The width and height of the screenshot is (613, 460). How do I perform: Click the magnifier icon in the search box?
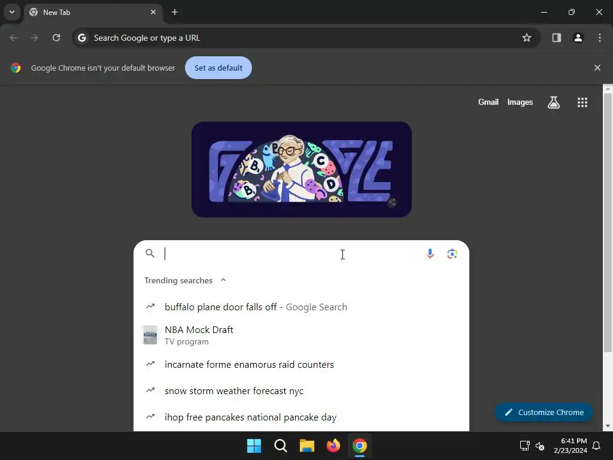[x=150, y=253]
